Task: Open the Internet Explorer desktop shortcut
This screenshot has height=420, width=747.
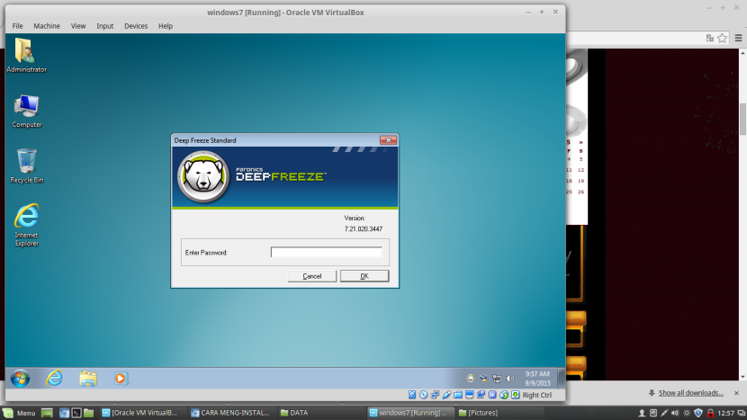Action: (26, 225)
